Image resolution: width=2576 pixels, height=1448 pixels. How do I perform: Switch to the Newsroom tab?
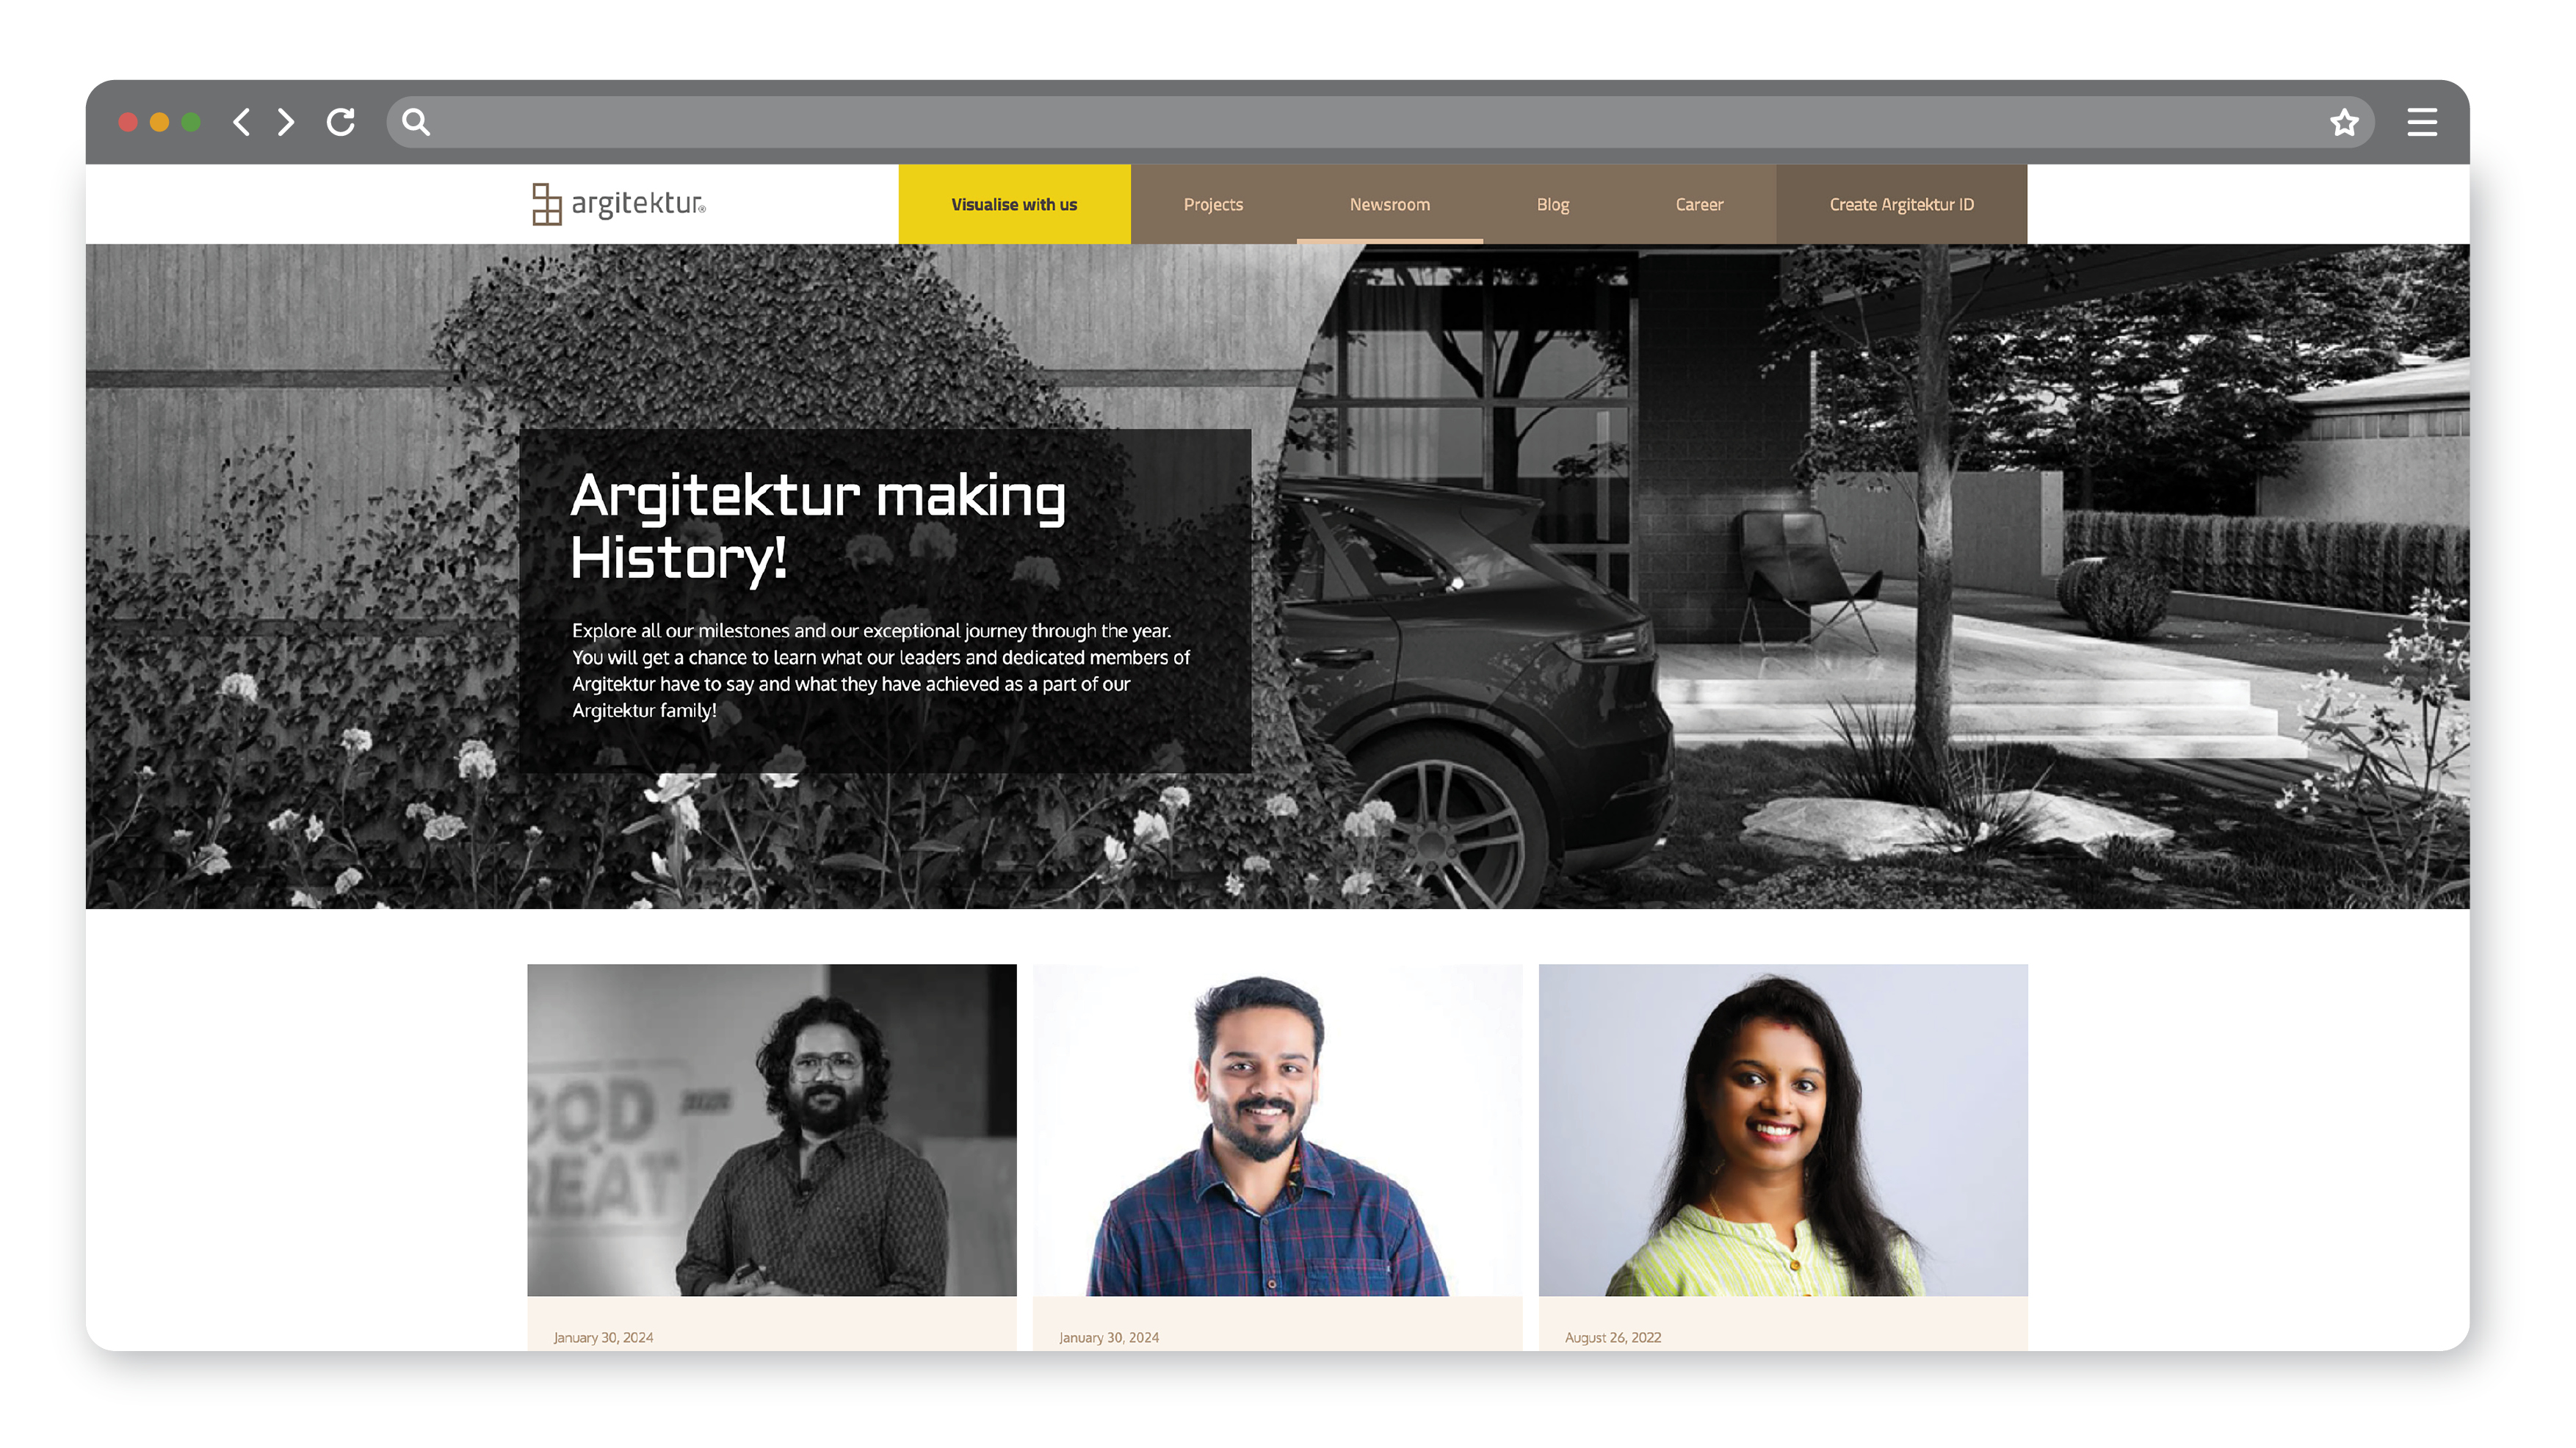tap(1389, 204)
